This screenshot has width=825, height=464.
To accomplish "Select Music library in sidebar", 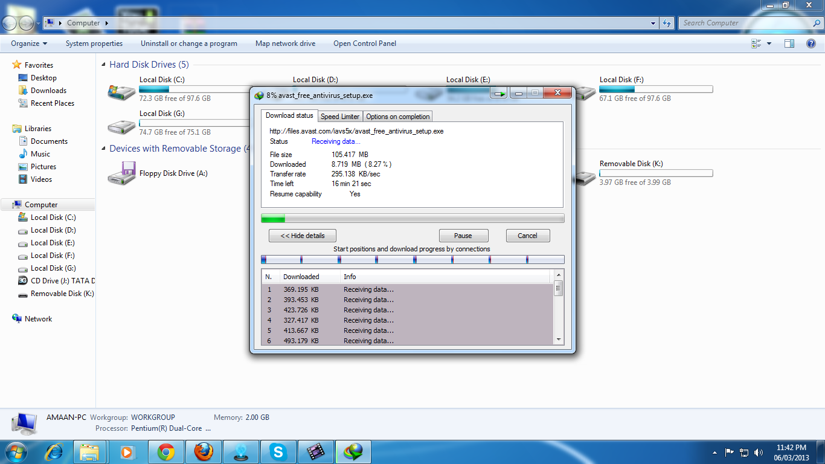I will click(x=40, y=154).
